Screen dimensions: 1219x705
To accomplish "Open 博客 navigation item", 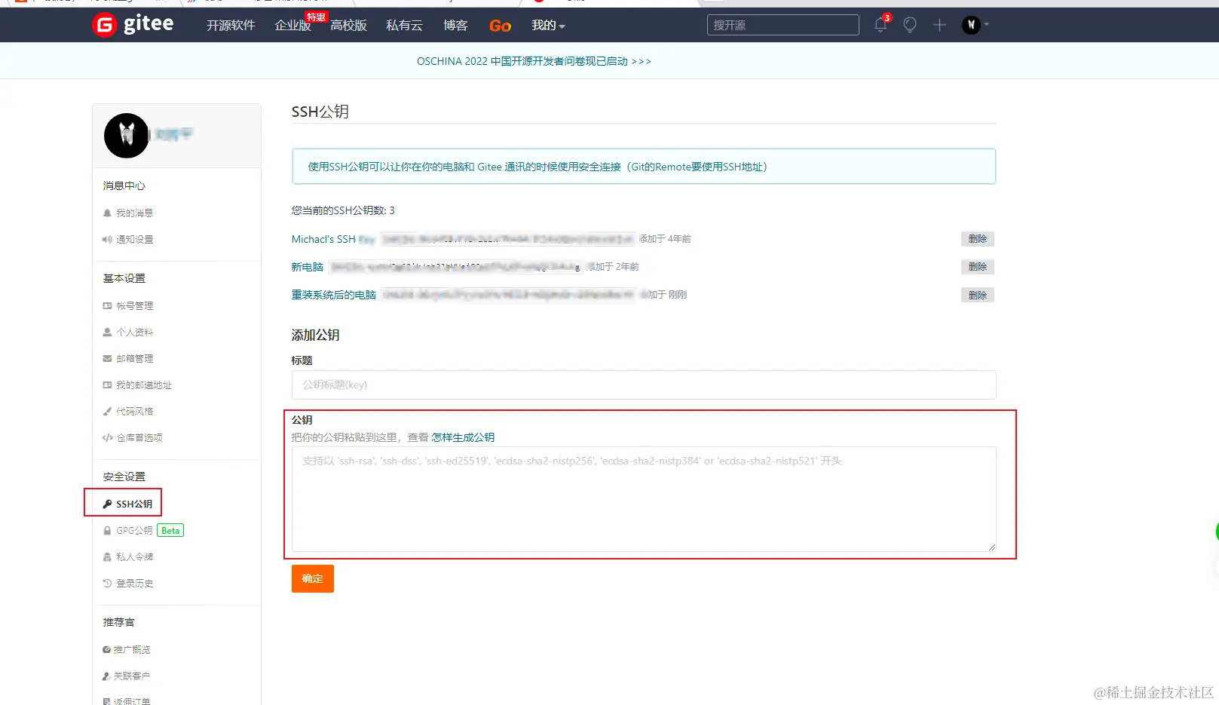I will pos(455,26).
